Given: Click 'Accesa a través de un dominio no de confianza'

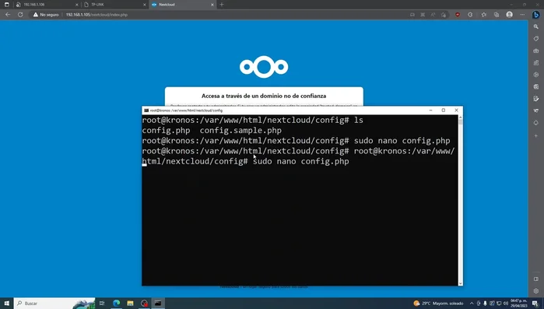Looking at the screenshot, I should click(x=264, y=96).
